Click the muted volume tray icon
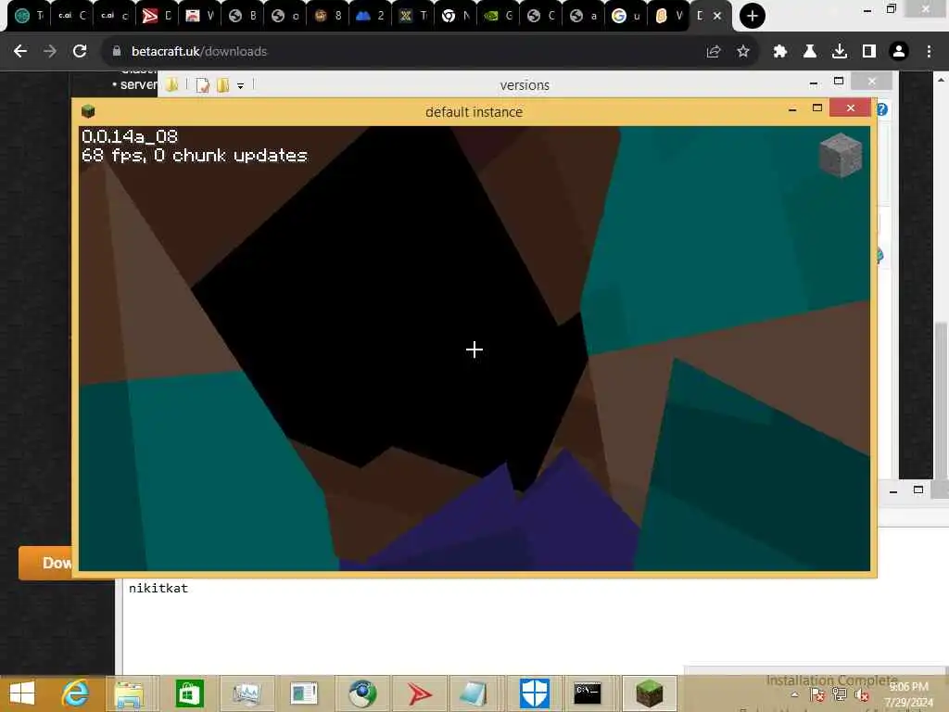Screen dimensions: 949x712 [x=862, y=694]
